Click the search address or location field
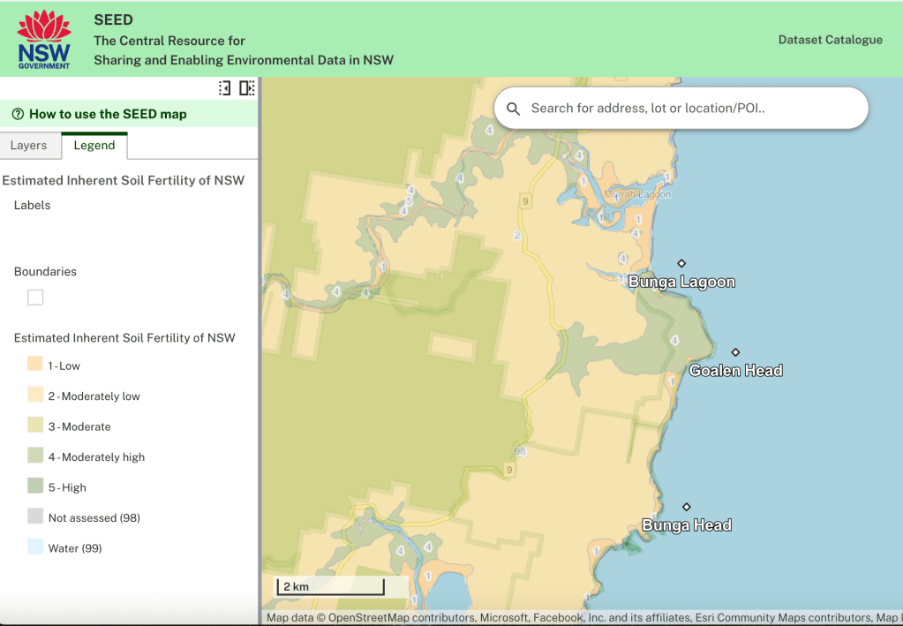 pyautogui.click(x=689, y=109)
